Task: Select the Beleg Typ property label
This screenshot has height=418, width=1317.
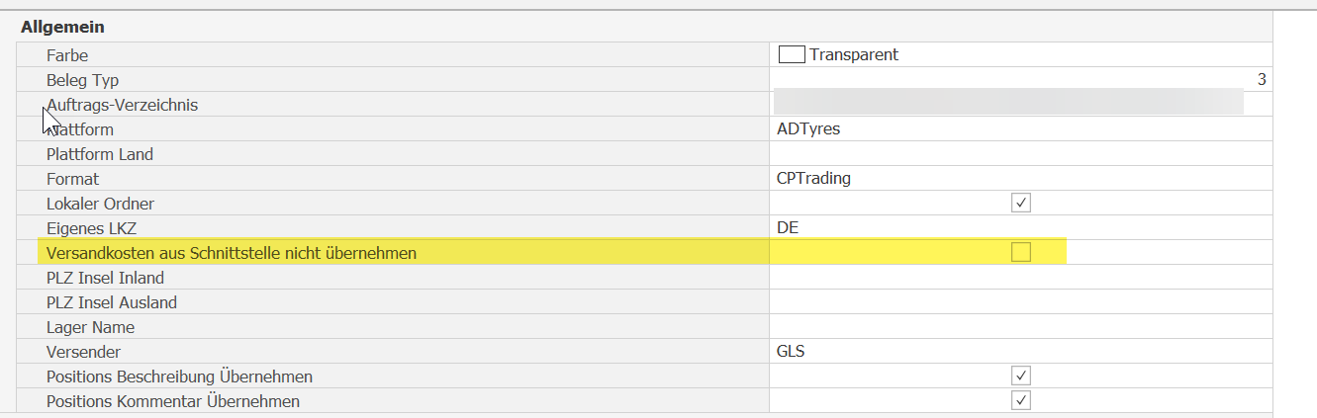Action: pos(82,80)
